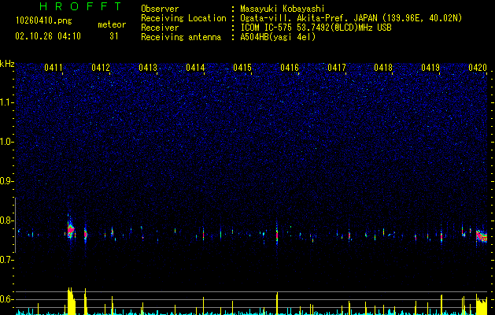Click the meteor echo just before 0416
Viewport: 495px width, 315px height.
[277, 235]
